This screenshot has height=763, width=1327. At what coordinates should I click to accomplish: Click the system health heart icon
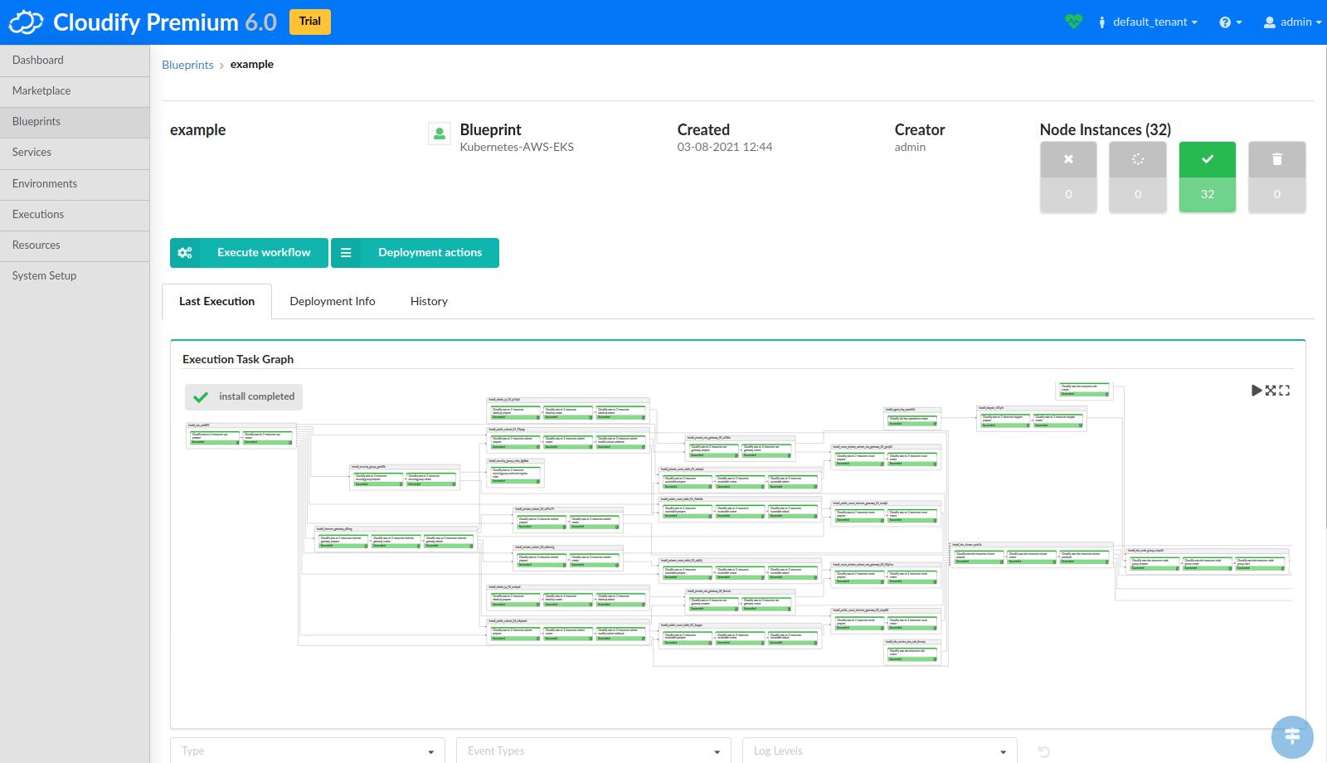(1073, 22)
